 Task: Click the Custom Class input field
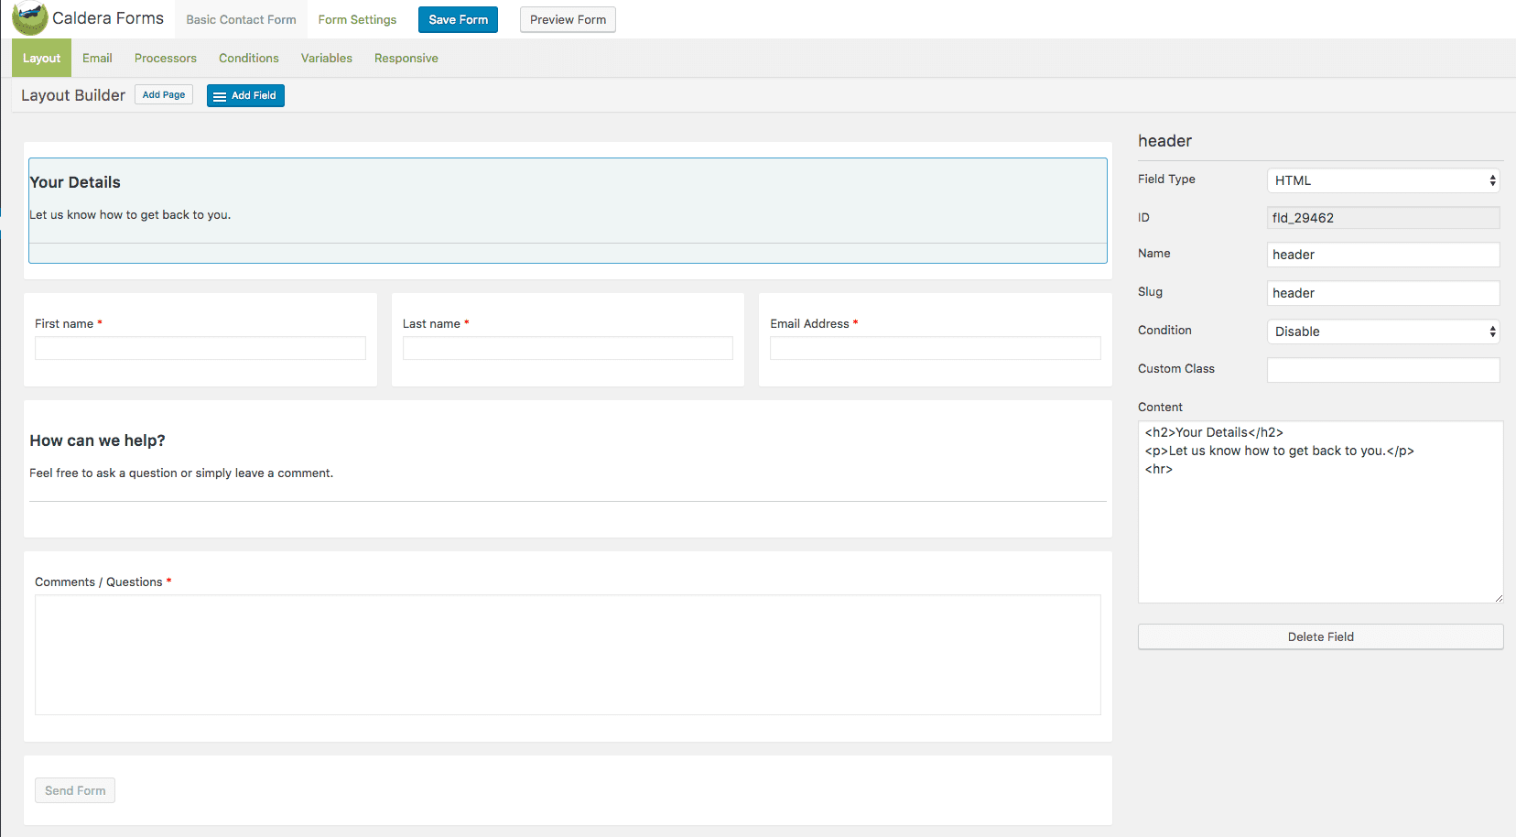[x=1382, y=370]
